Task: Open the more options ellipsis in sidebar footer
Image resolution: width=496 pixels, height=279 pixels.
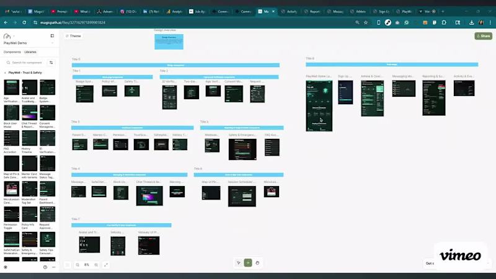Action: tap(54, 267)
